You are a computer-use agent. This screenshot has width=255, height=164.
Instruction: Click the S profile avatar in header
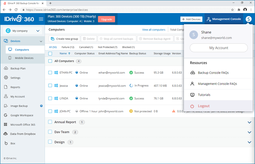[x=249, y=19]
